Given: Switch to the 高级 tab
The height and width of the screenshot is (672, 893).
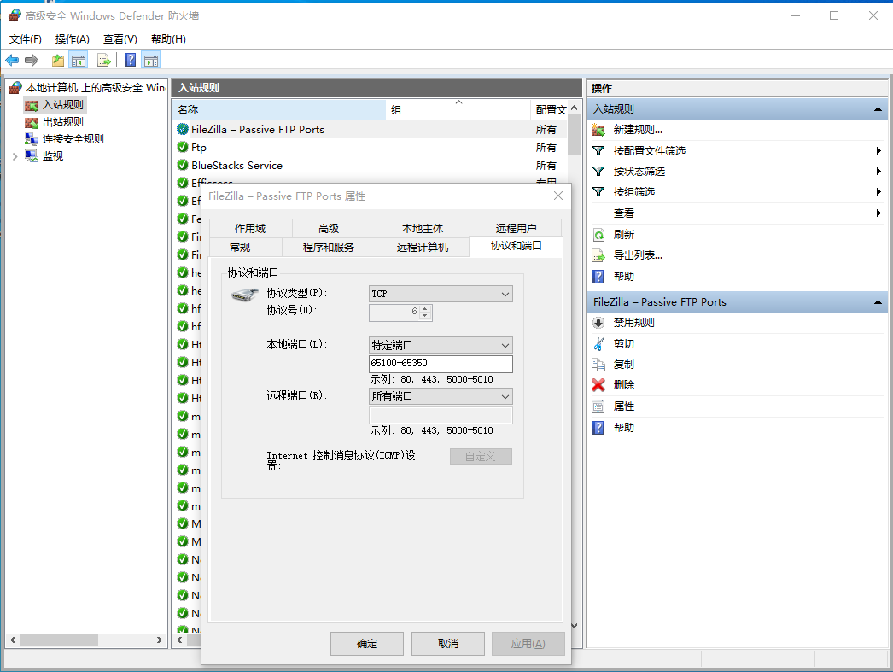Looking at the screenshot, I should pyautogui.click(x=329, y=228).
